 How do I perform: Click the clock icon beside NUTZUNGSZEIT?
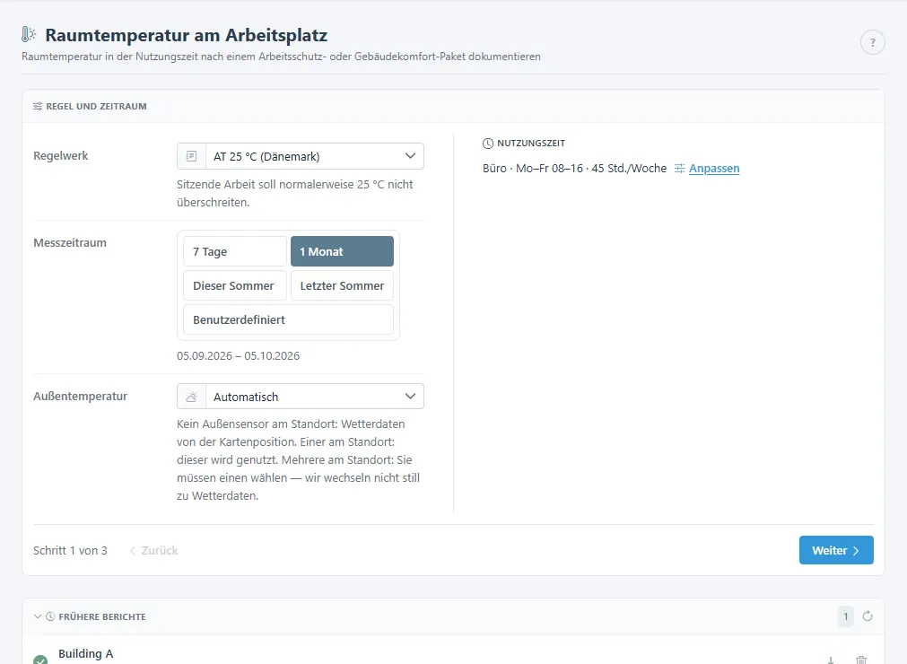point(488,144)
